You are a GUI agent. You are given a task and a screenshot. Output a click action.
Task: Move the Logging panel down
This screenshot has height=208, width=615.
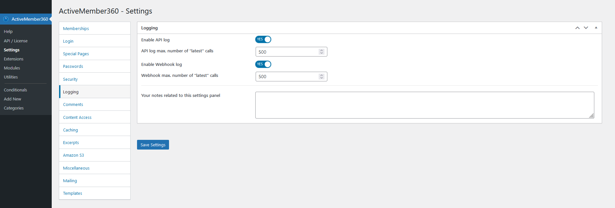[586, 28]
